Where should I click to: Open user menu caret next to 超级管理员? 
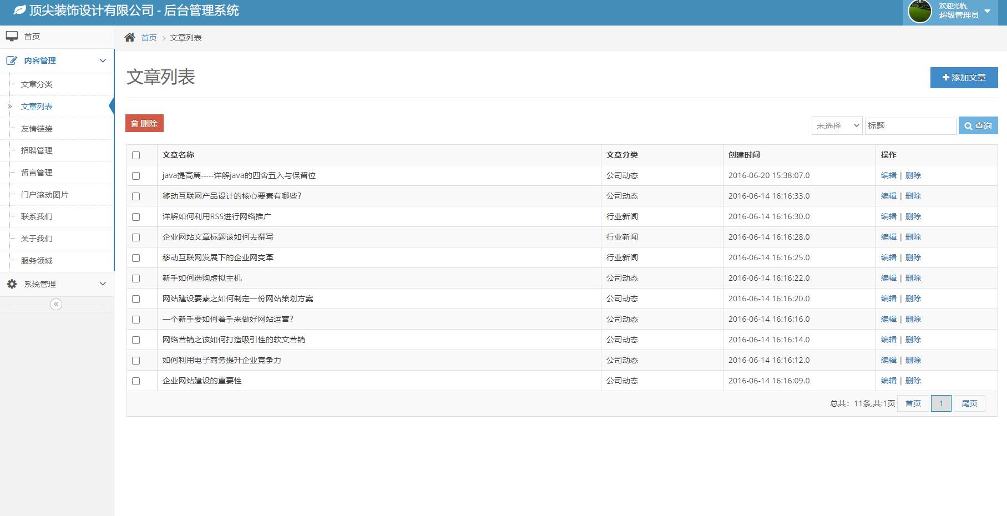coord(987,11)
